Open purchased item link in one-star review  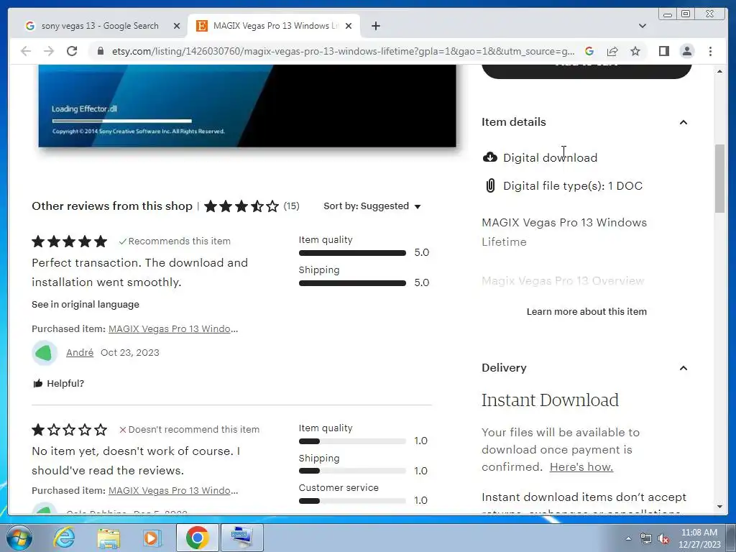tap(173, 490)
